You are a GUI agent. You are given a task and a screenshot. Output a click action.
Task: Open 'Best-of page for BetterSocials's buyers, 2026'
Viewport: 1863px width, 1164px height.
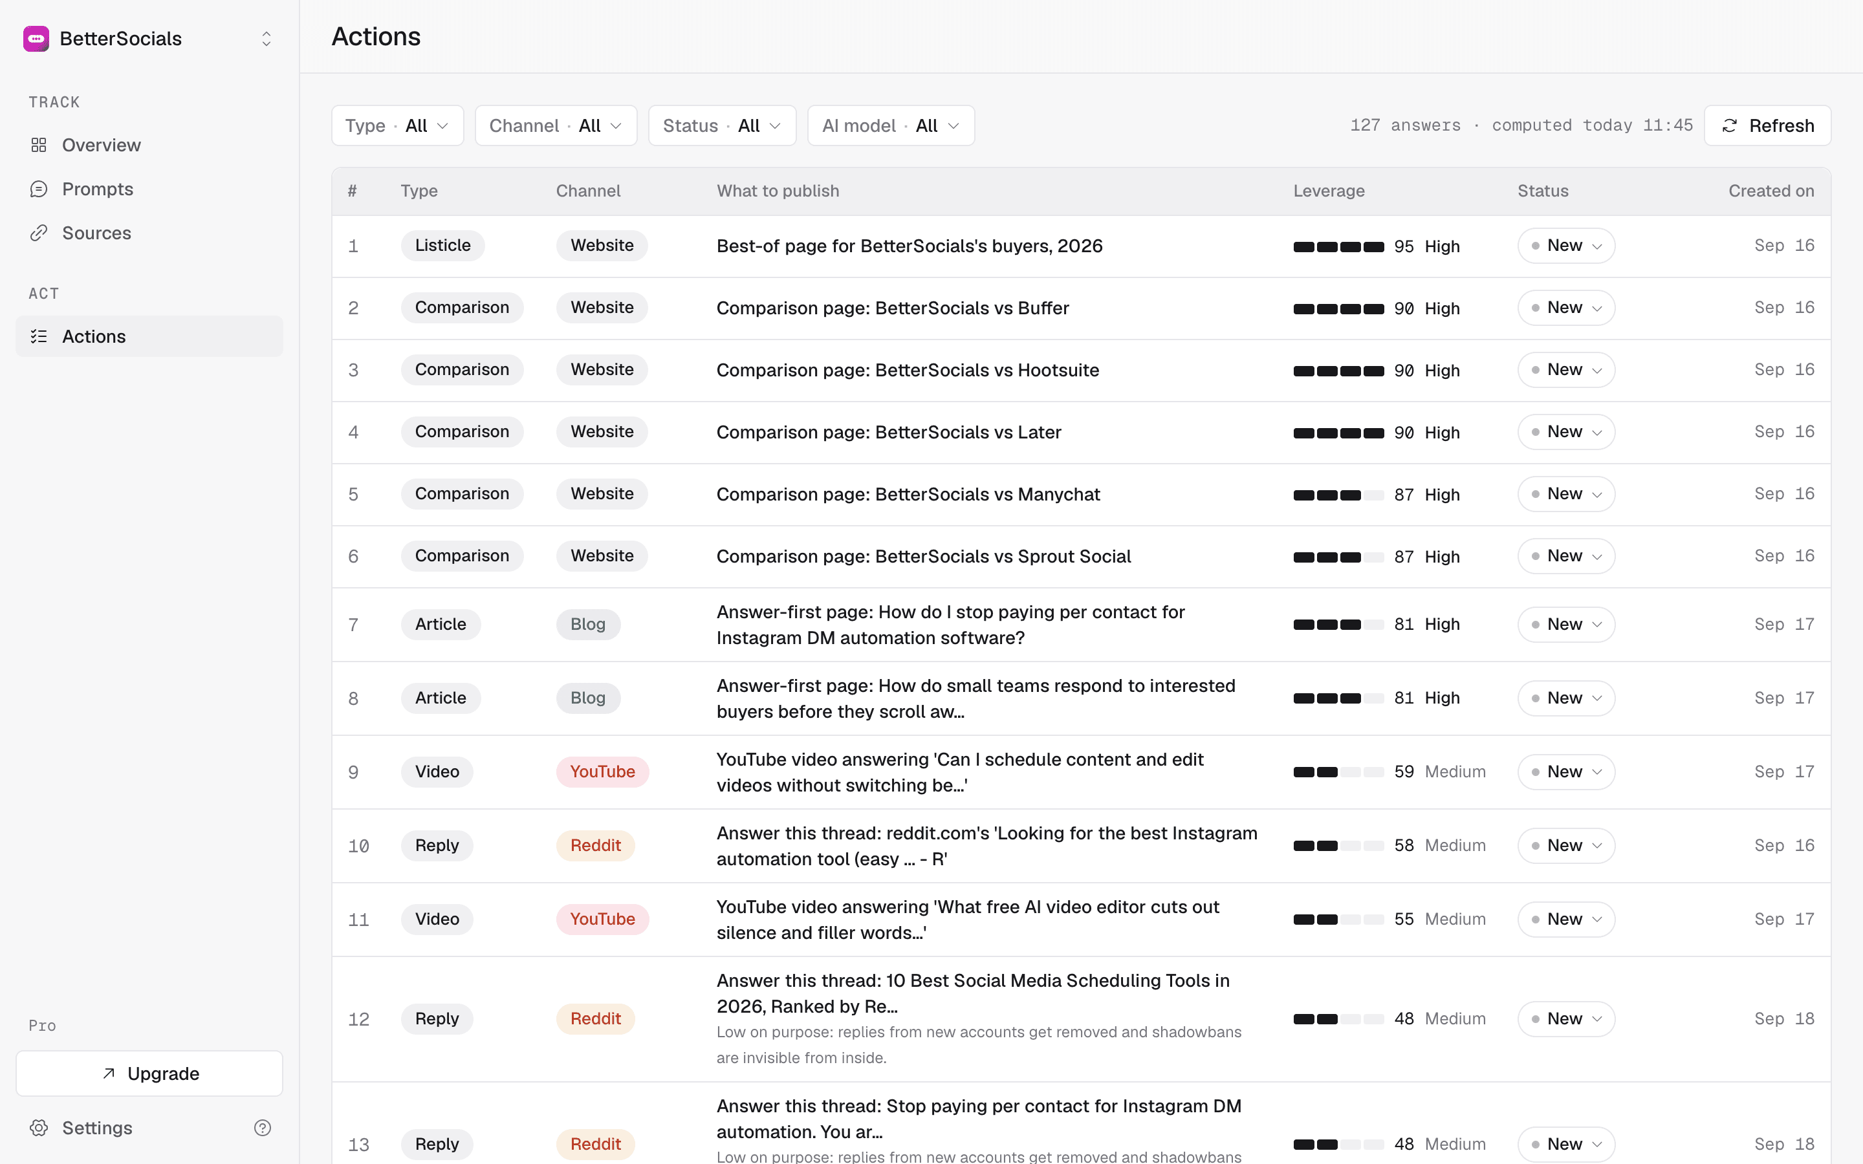tap(909, 246)
